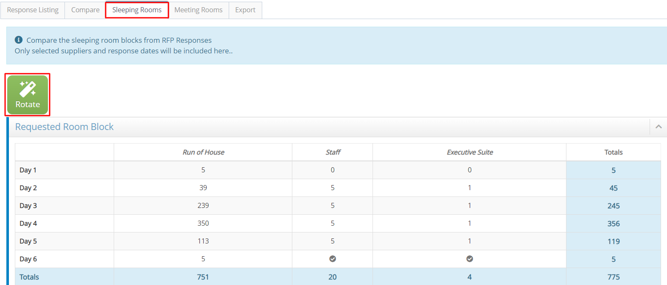Select the Sleeping Rooms tab
The image size is (667, 285).
tap(137, 10)
